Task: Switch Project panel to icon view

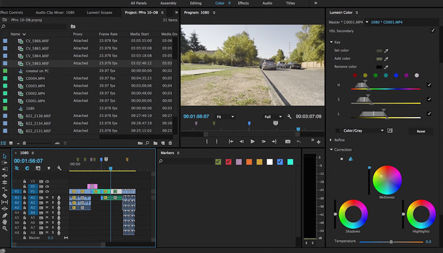Action: click(x=11, y=143)
